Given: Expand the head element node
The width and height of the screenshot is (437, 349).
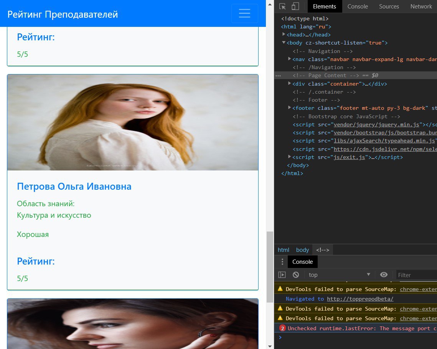Looking at the screenshot, I should (284, 34).
